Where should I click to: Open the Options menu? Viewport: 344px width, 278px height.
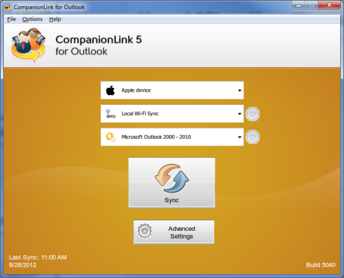click(x=32, y=19)
